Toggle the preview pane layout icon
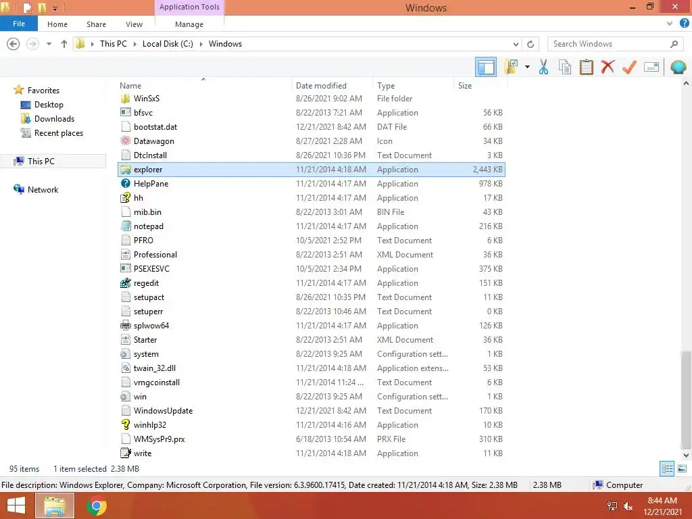The image size is (692, 519). [486, 67]
